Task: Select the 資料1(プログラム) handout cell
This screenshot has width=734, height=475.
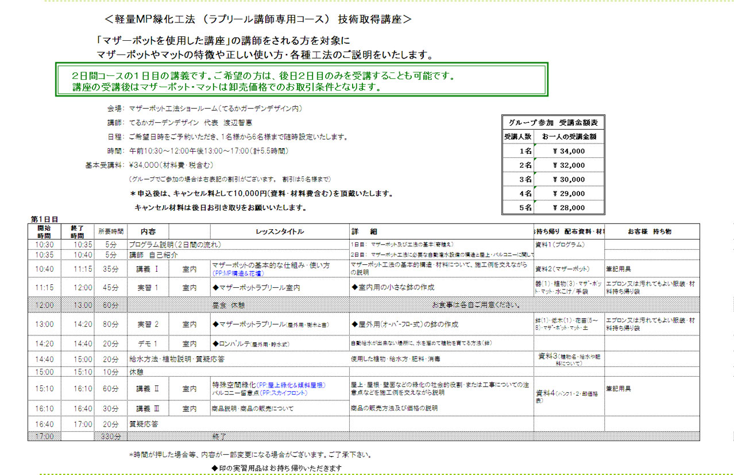Action: pyautogui.click(x=559, y=244)
